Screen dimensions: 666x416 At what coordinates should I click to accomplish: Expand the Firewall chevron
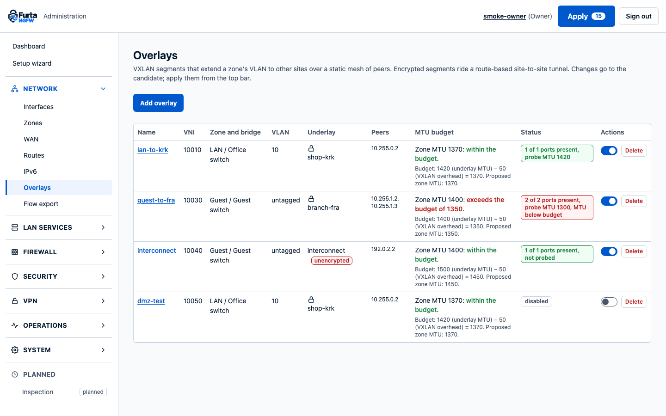(x=103, y=252)
